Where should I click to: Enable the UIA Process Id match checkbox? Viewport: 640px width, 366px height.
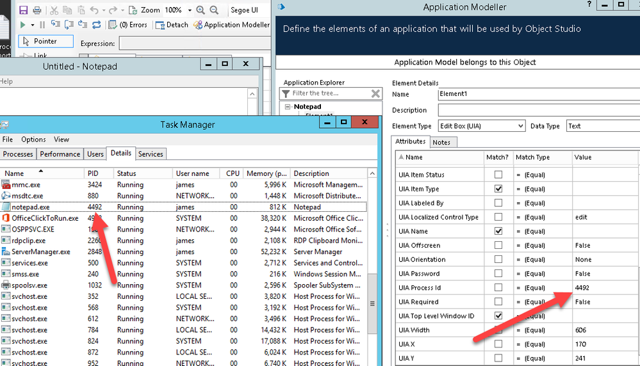pos(498,288)
